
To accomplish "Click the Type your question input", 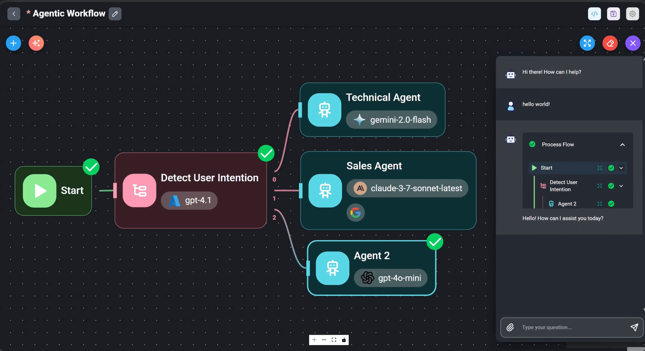I will pos(571,327).
